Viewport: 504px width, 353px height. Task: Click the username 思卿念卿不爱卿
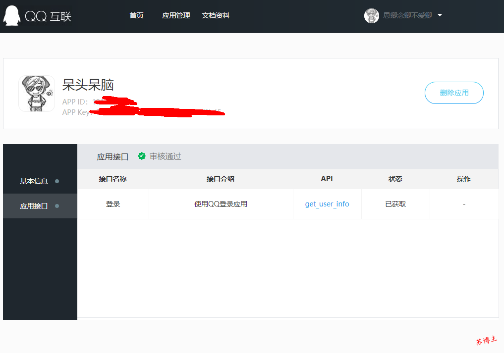tap(407, 15)
